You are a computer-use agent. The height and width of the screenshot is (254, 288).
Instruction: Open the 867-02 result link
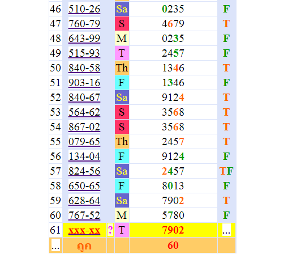click(84, 127)
